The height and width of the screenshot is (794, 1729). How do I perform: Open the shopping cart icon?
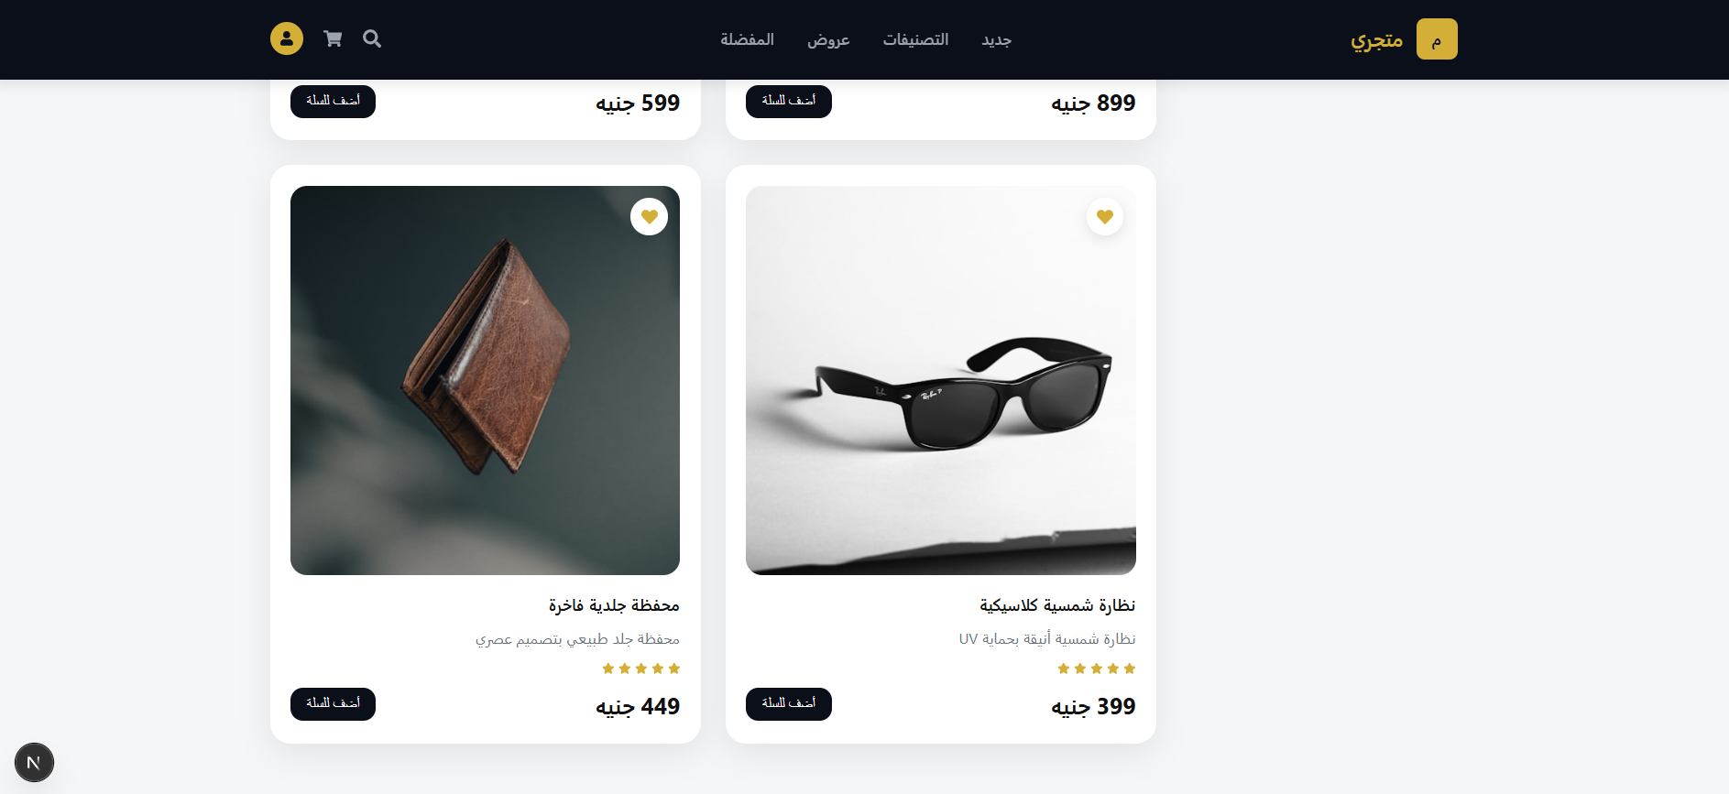[x=333, y=38]
